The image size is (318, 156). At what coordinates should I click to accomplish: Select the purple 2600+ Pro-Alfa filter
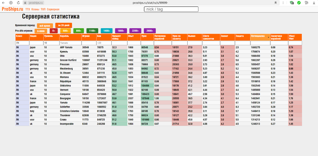150,31
